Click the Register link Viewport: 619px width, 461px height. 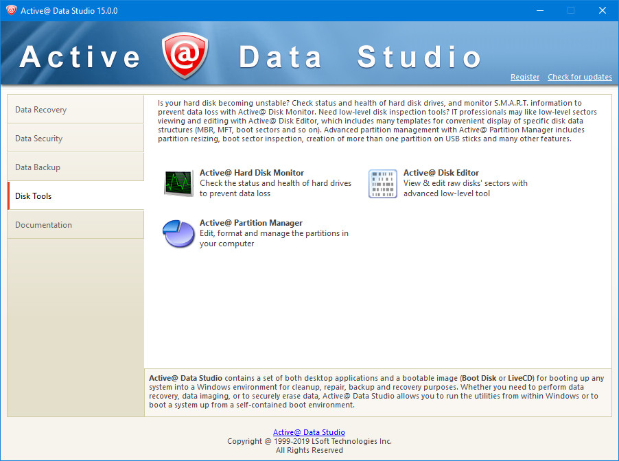click(525, 77)
